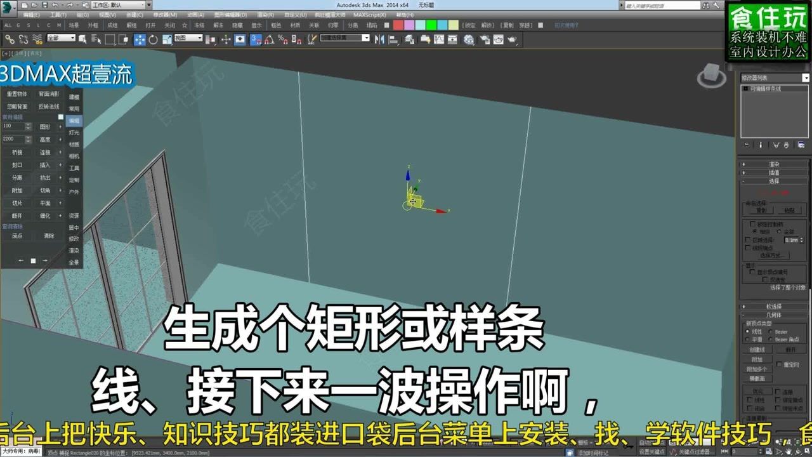
Task: Open the Mirror tool
Action: click(x=379, y=39)
